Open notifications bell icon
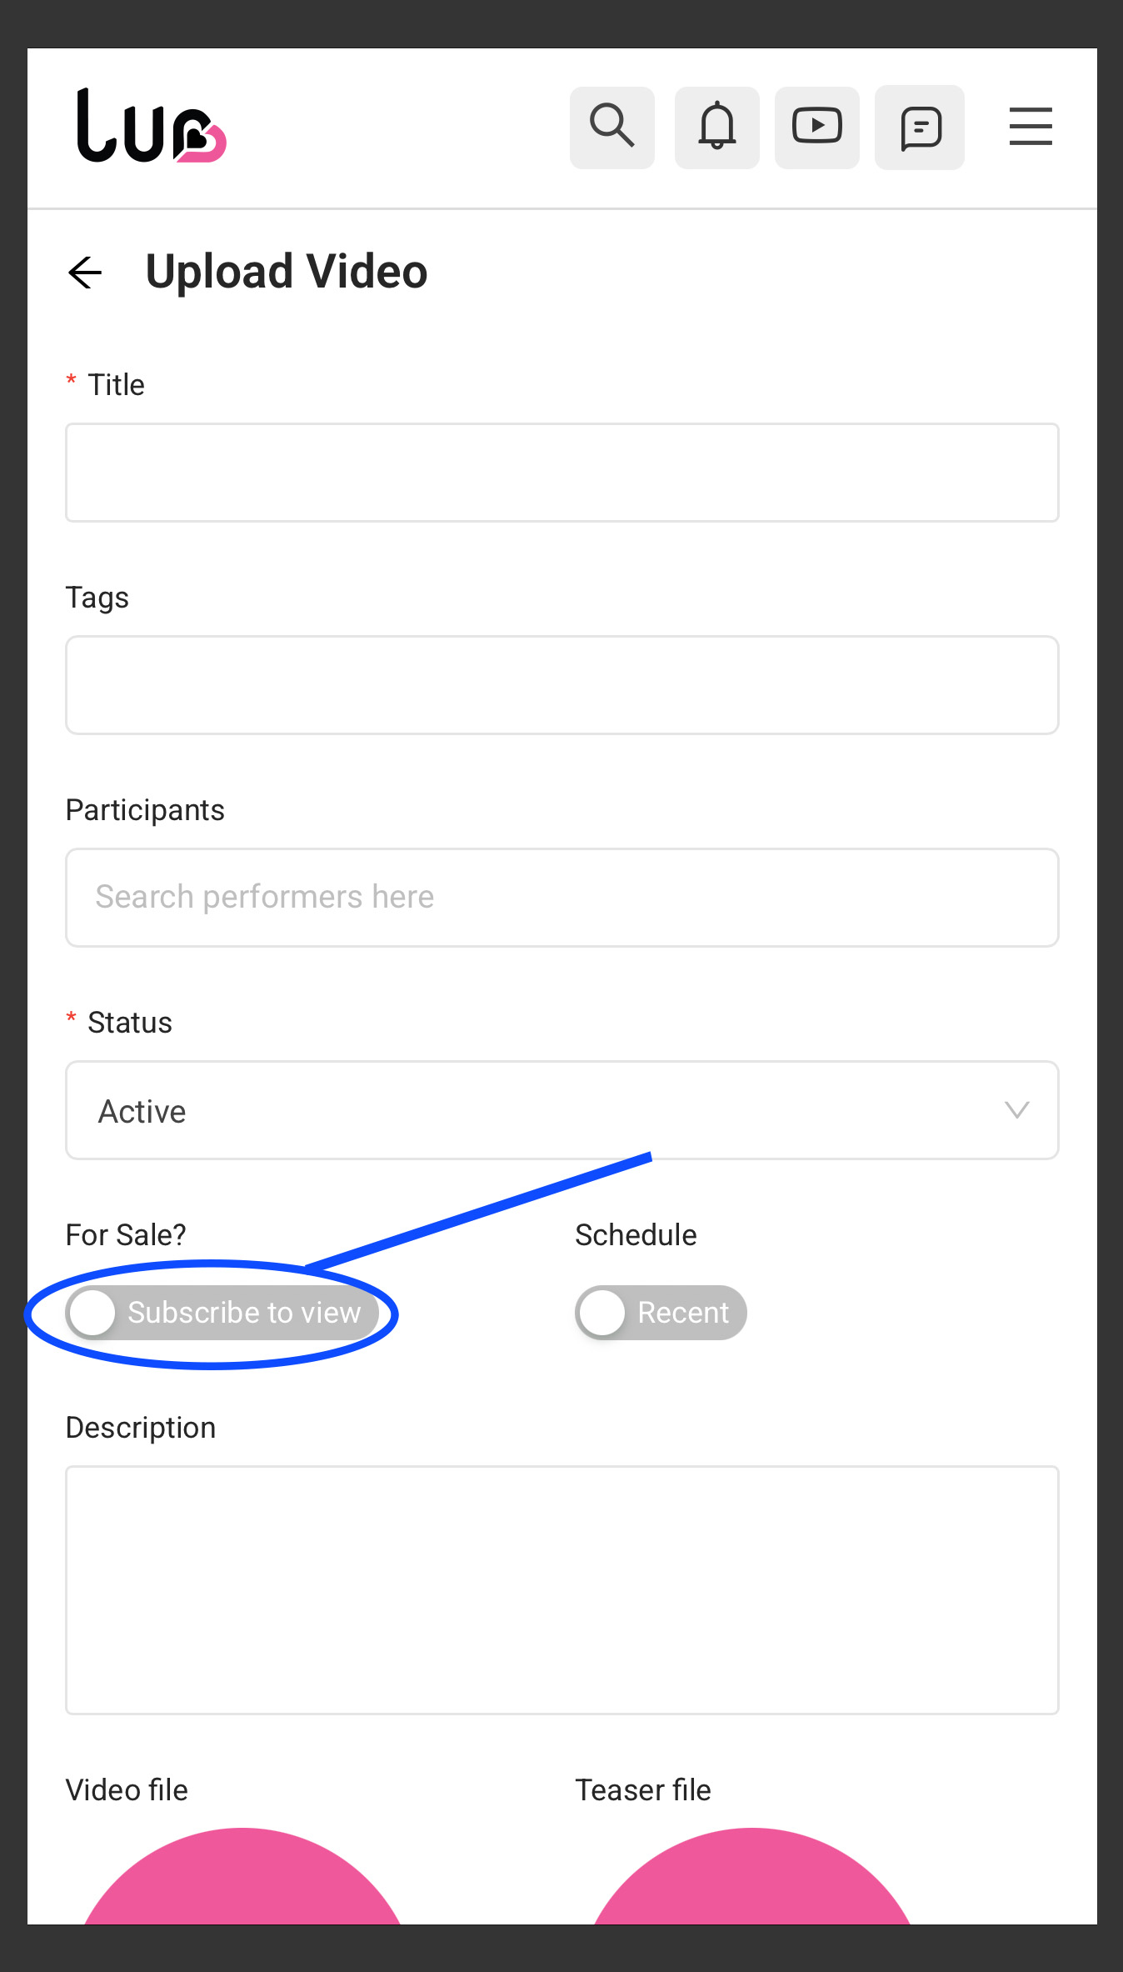The image size is (1123, 1972). coord(717,128)
